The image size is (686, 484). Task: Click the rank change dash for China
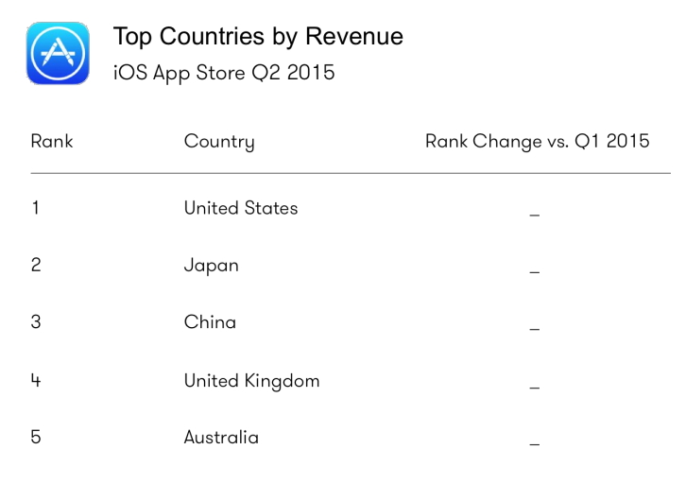pos(535,330)
